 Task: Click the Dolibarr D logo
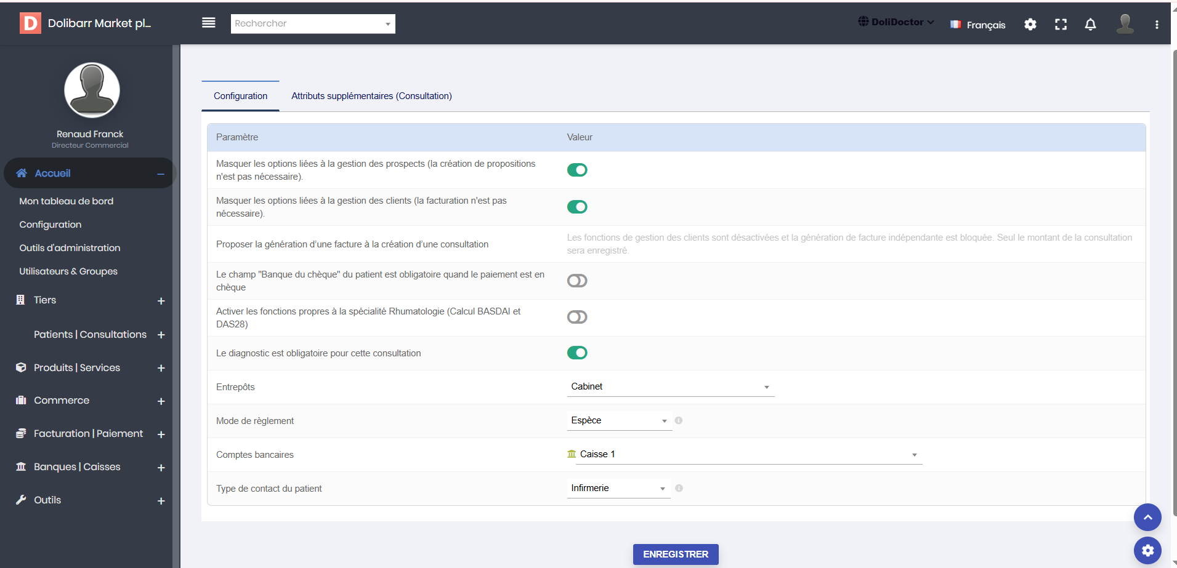click(x=30, y=23)
